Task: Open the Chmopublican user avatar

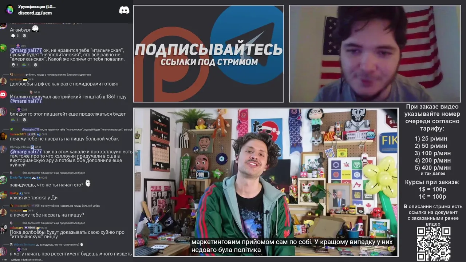Action: point(3,150)
